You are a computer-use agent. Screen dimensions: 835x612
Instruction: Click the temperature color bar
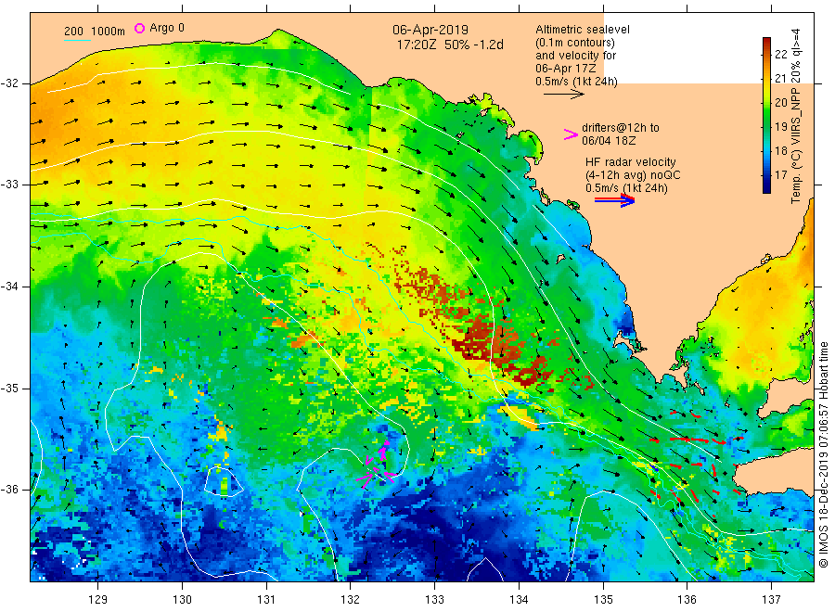click(766, 115)
